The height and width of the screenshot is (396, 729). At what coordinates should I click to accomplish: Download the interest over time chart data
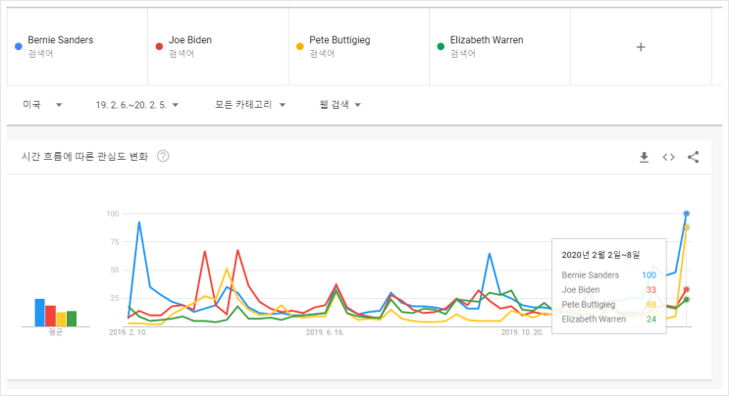click(645, 157)
